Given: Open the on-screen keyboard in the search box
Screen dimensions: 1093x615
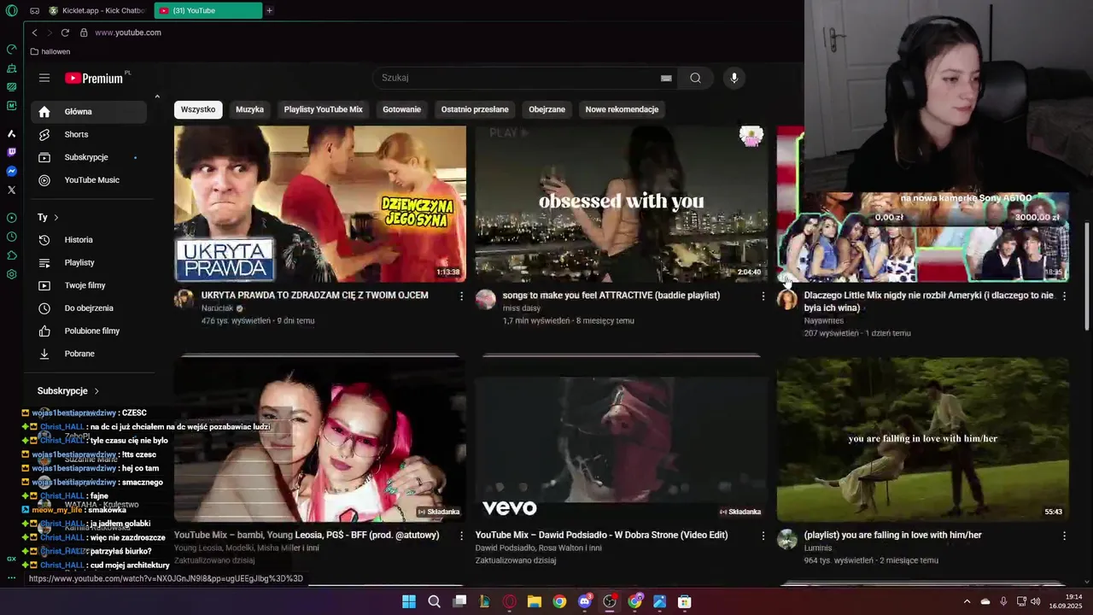Looking at the screenshot, I should click(x=666, y=78).
